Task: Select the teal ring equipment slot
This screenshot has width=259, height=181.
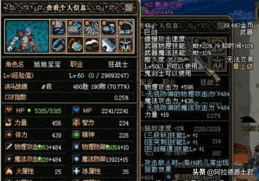Action: 58,45
